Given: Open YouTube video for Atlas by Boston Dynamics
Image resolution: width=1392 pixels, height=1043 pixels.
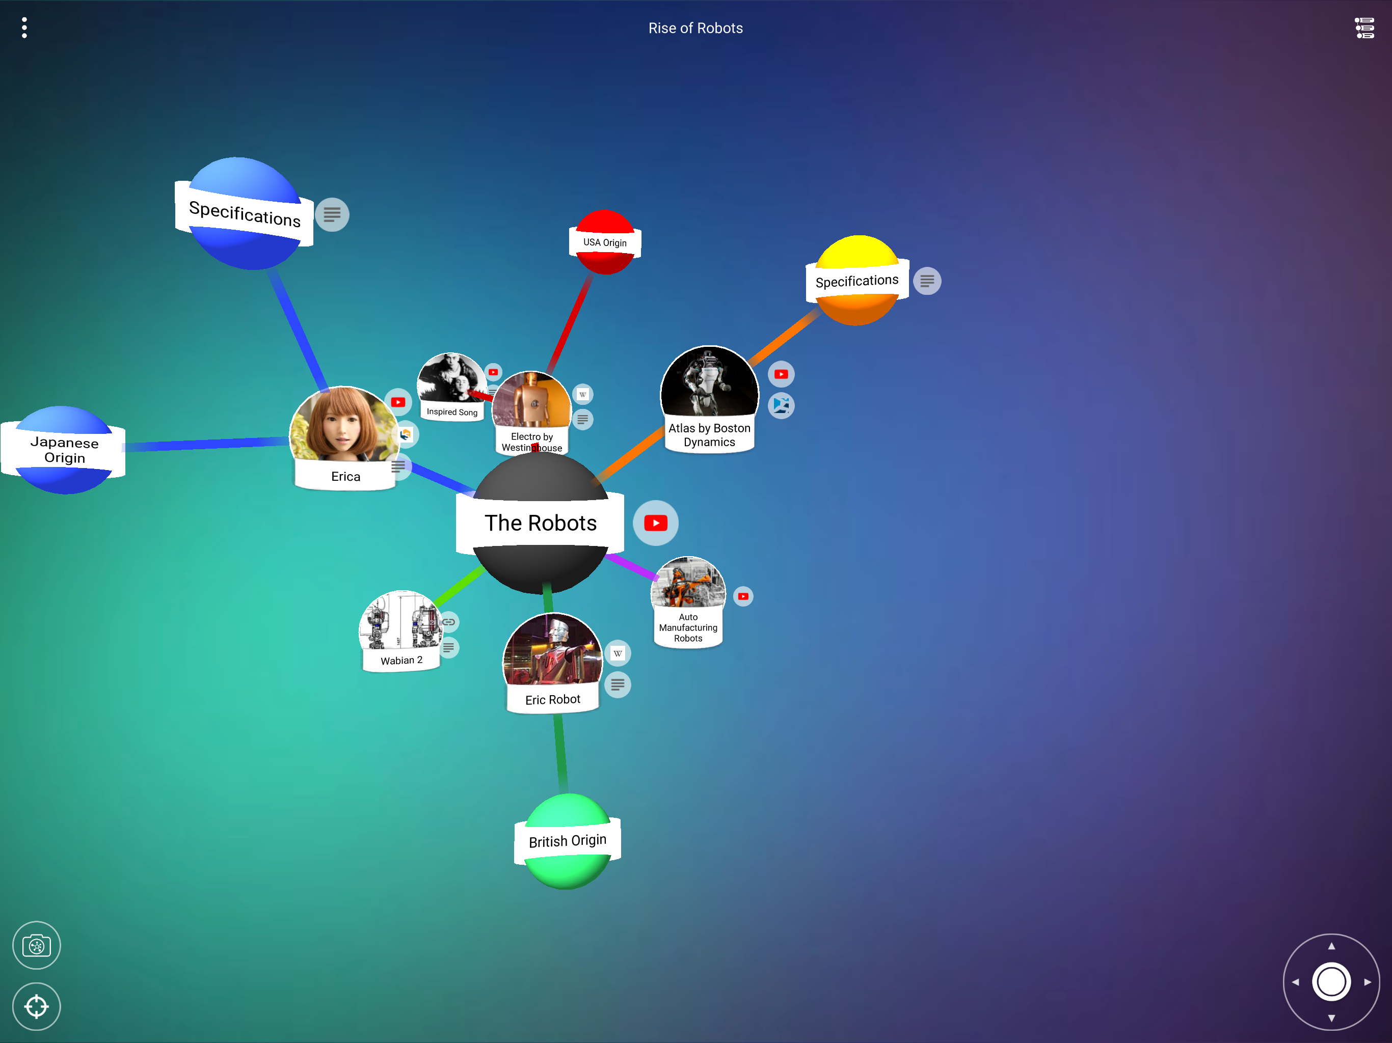Looking at the screenshot, I should pos(781,374).
